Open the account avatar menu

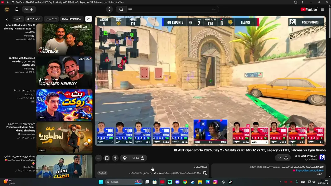tap(7, 9)
